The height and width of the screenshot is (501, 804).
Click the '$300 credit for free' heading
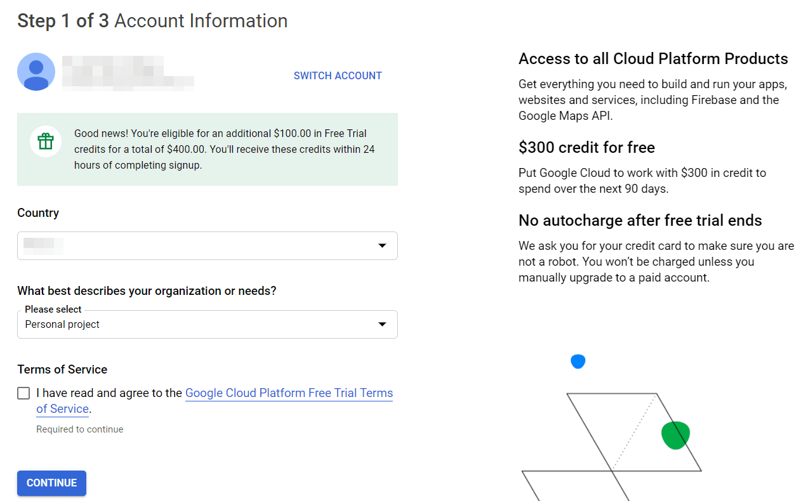[x=586, y=147]
